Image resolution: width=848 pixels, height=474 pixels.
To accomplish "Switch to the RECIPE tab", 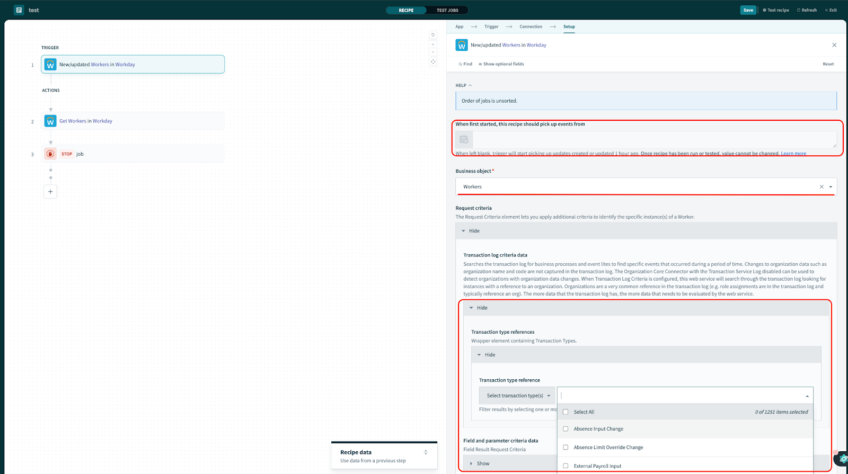I will (406, 10).
